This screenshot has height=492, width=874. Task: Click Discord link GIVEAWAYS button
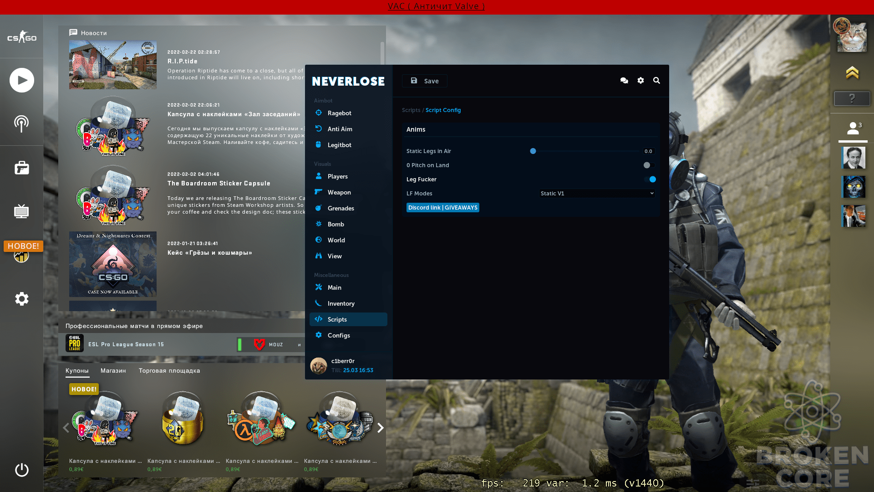[442, 208]
